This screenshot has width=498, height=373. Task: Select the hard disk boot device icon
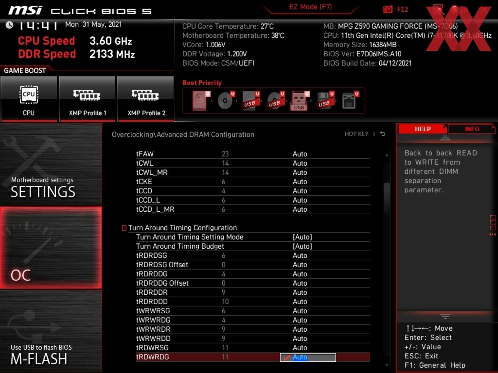[200, 101]
